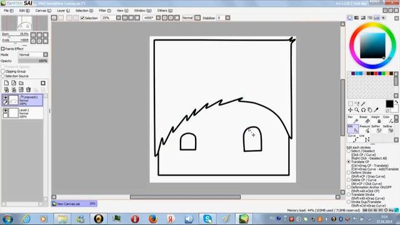Select the Lasso tool
400x225 pixels.
coord(357,104)
